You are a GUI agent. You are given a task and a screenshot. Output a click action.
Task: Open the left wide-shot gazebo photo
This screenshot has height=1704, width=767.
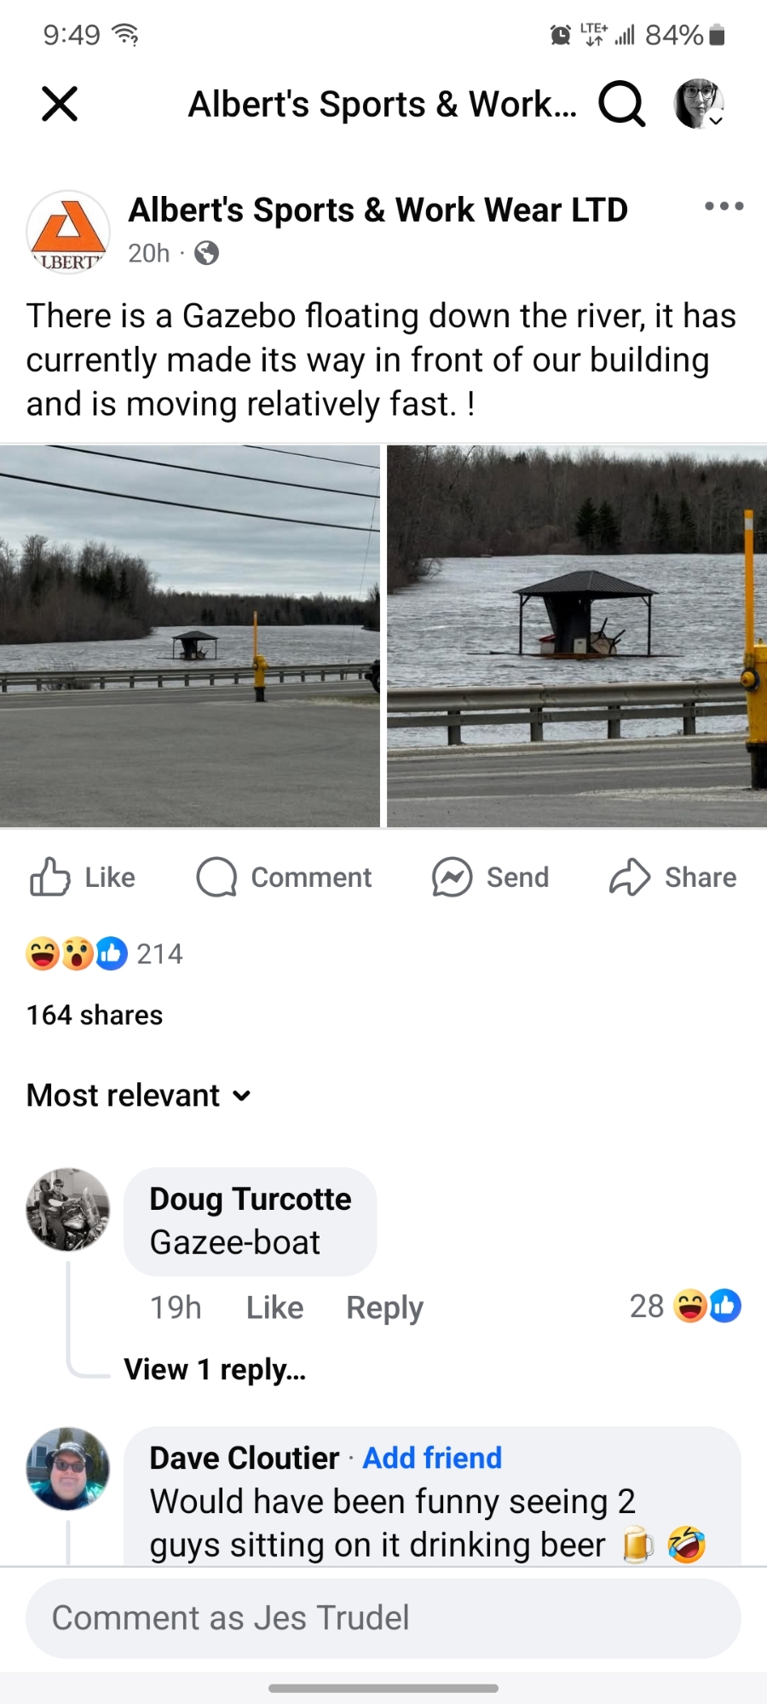point(189,636)
